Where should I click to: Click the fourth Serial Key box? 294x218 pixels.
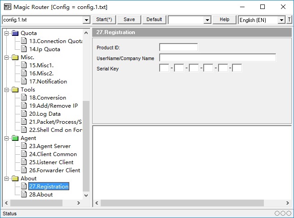[x=208, y=68]
